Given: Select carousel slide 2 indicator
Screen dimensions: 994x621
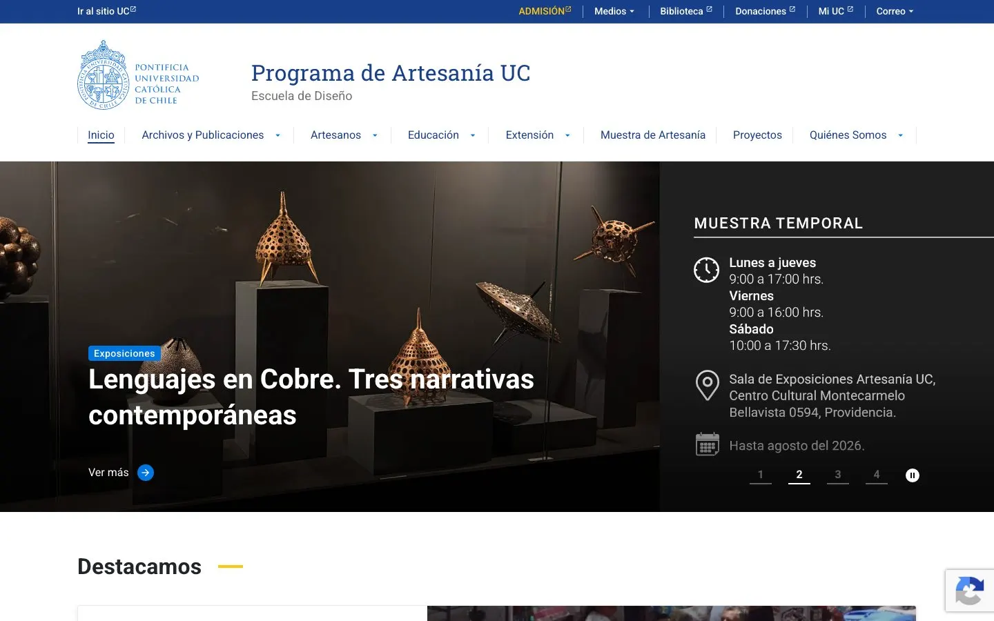Looking at the screenshot, I should pyautogui.click(x=799, y=475).
